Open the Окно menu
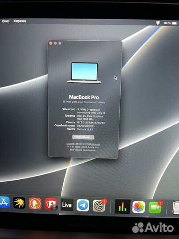The height and width of the screenshot is (239, 179). pyautogui.click(x=6, y=21)
